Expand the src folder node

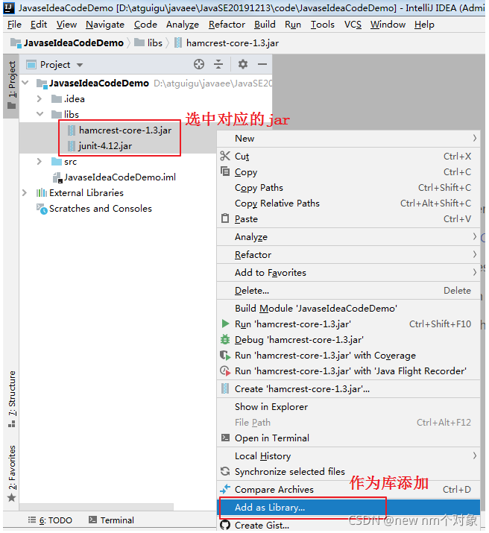point(40,162)
